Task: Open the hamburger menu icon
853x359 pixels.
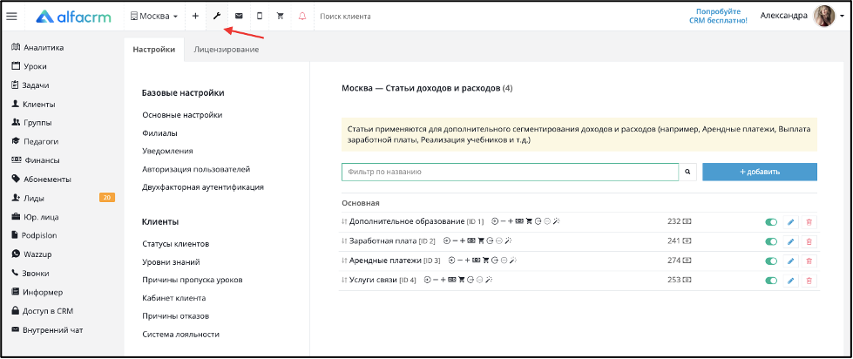Action: [x=11, y=17]
